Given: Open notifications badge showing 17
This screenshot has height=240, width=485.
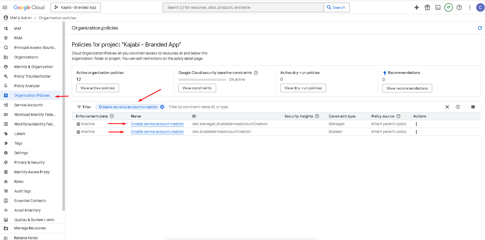Looking at the screenshot, I should (x=449, y=7).
